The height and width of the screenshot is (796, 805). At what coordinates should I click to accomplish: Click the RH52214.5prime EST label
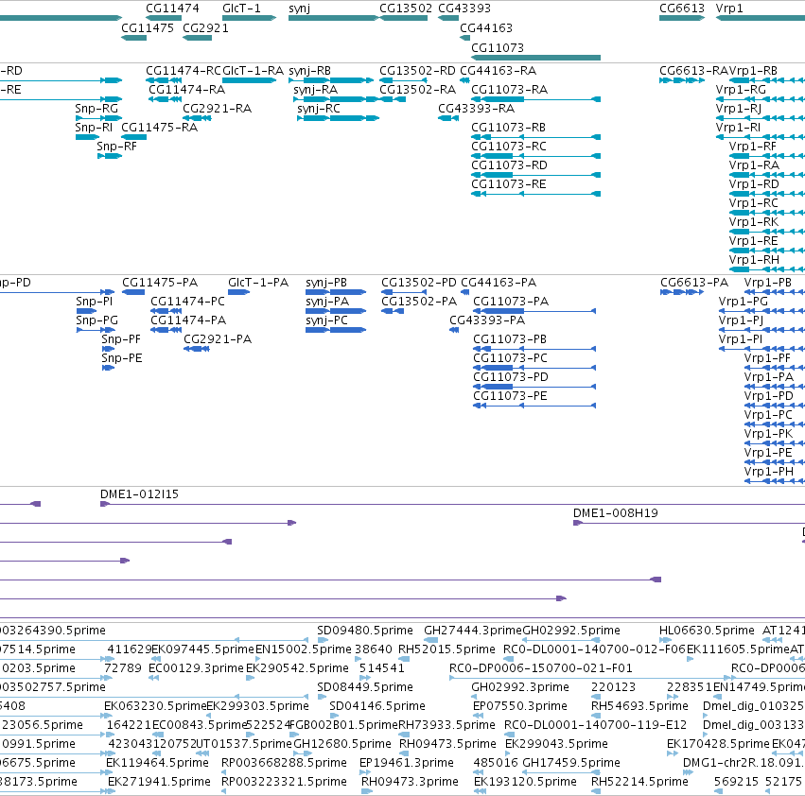[639, 783]
